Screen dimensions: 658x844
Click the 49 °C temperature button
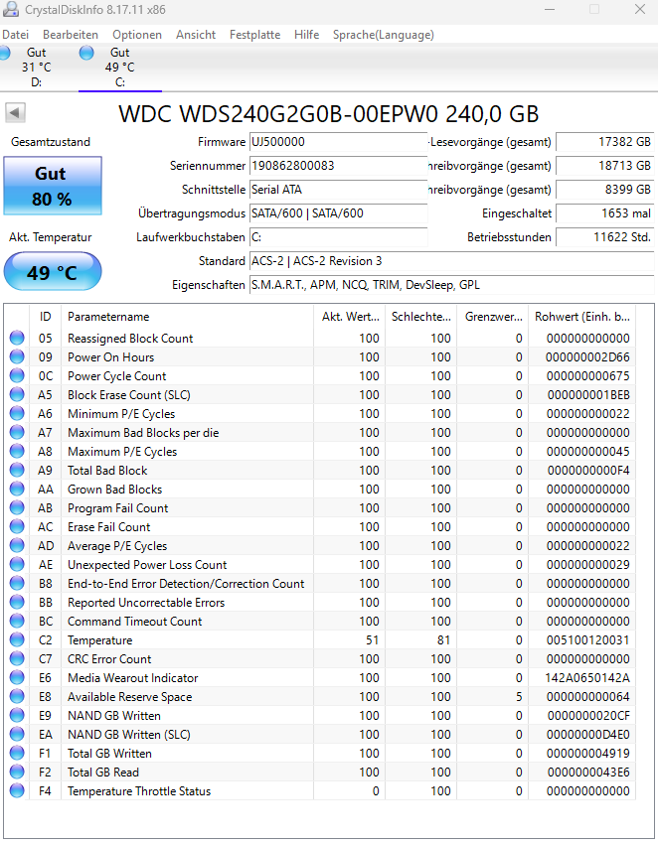53,272
